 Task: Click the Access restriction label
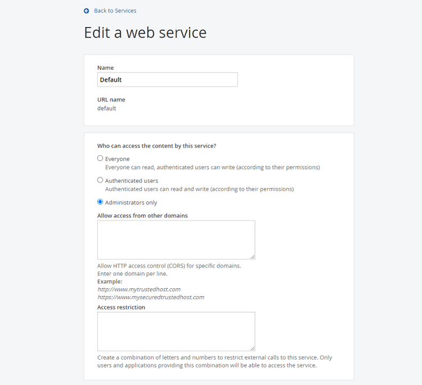point(121,307)
